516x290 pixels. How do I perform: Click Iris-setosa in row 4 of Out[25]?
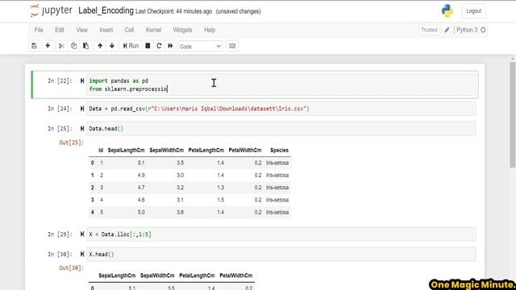(277, 213)
